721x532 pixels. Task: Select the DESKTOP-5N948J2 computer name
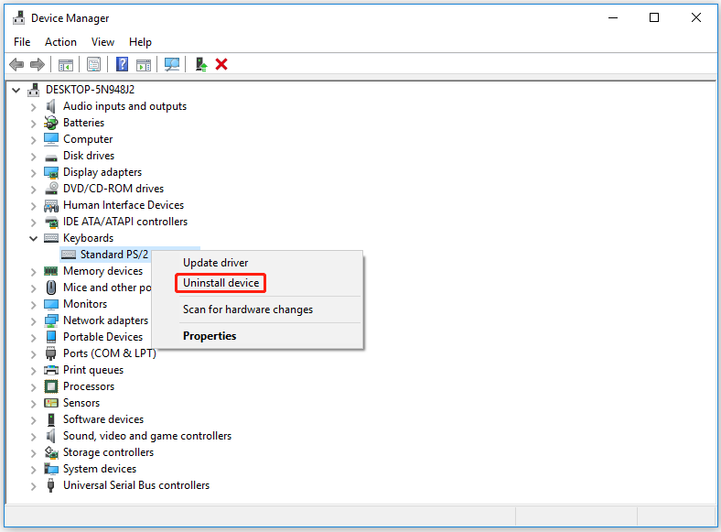[90, 90]
